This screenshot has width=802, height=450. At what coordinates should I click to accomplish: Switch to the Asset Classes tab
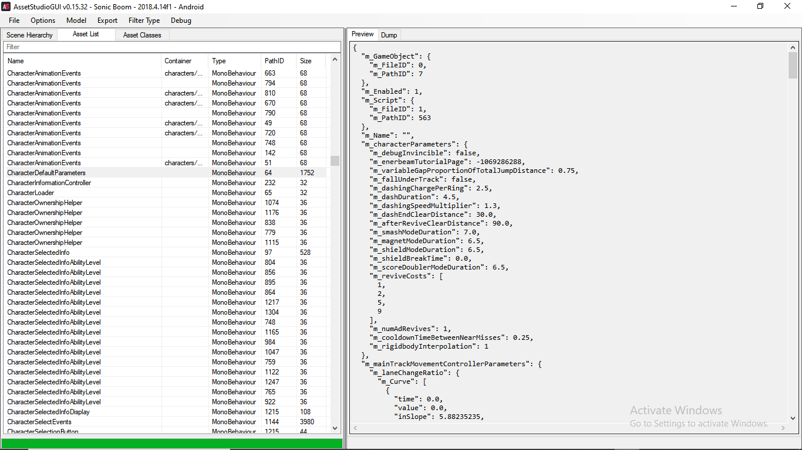(x=141, y=35)
